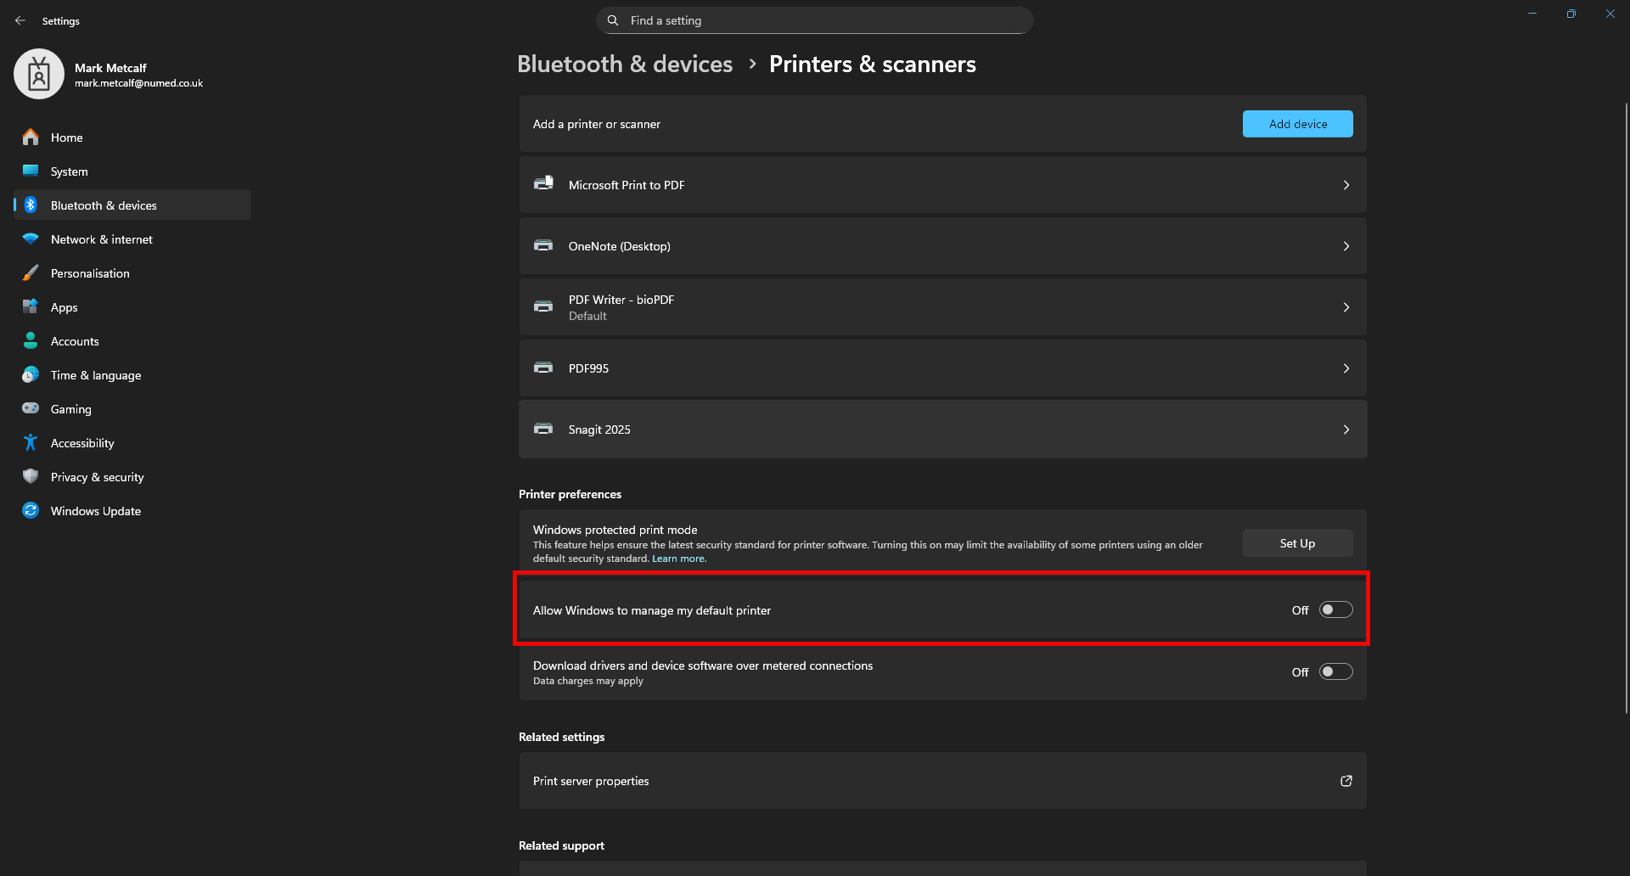Image resolution: width=1630 pixels, height=876 pixels.
Task: Click the Network & internet Wi-Fi icon
Action: tap(31, 239)
